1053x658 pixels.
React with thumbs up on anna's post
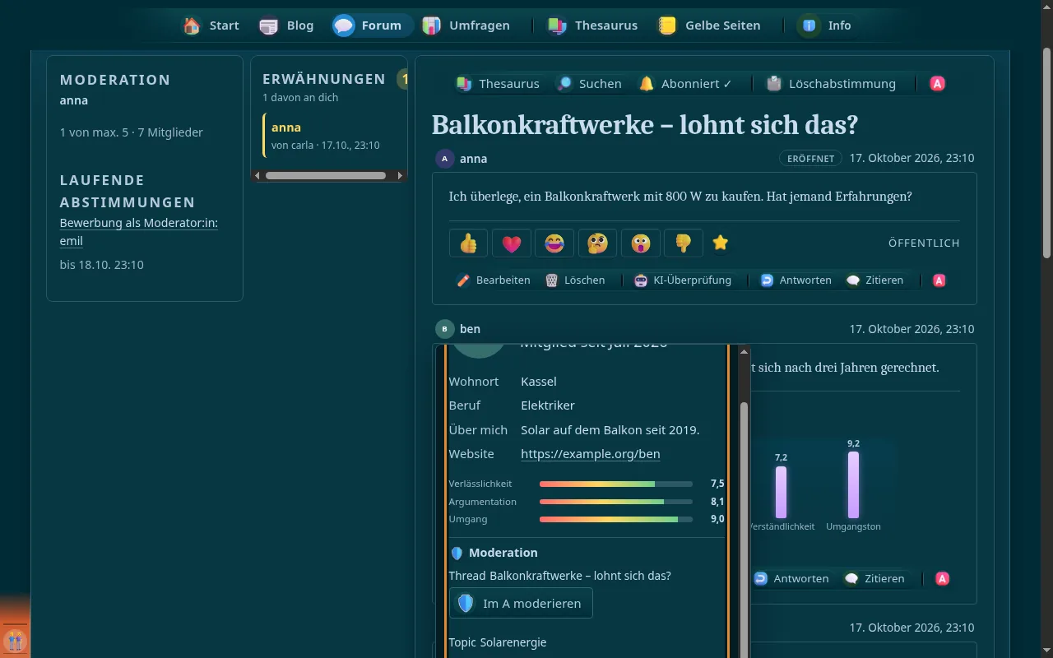[x=469, y=243]
